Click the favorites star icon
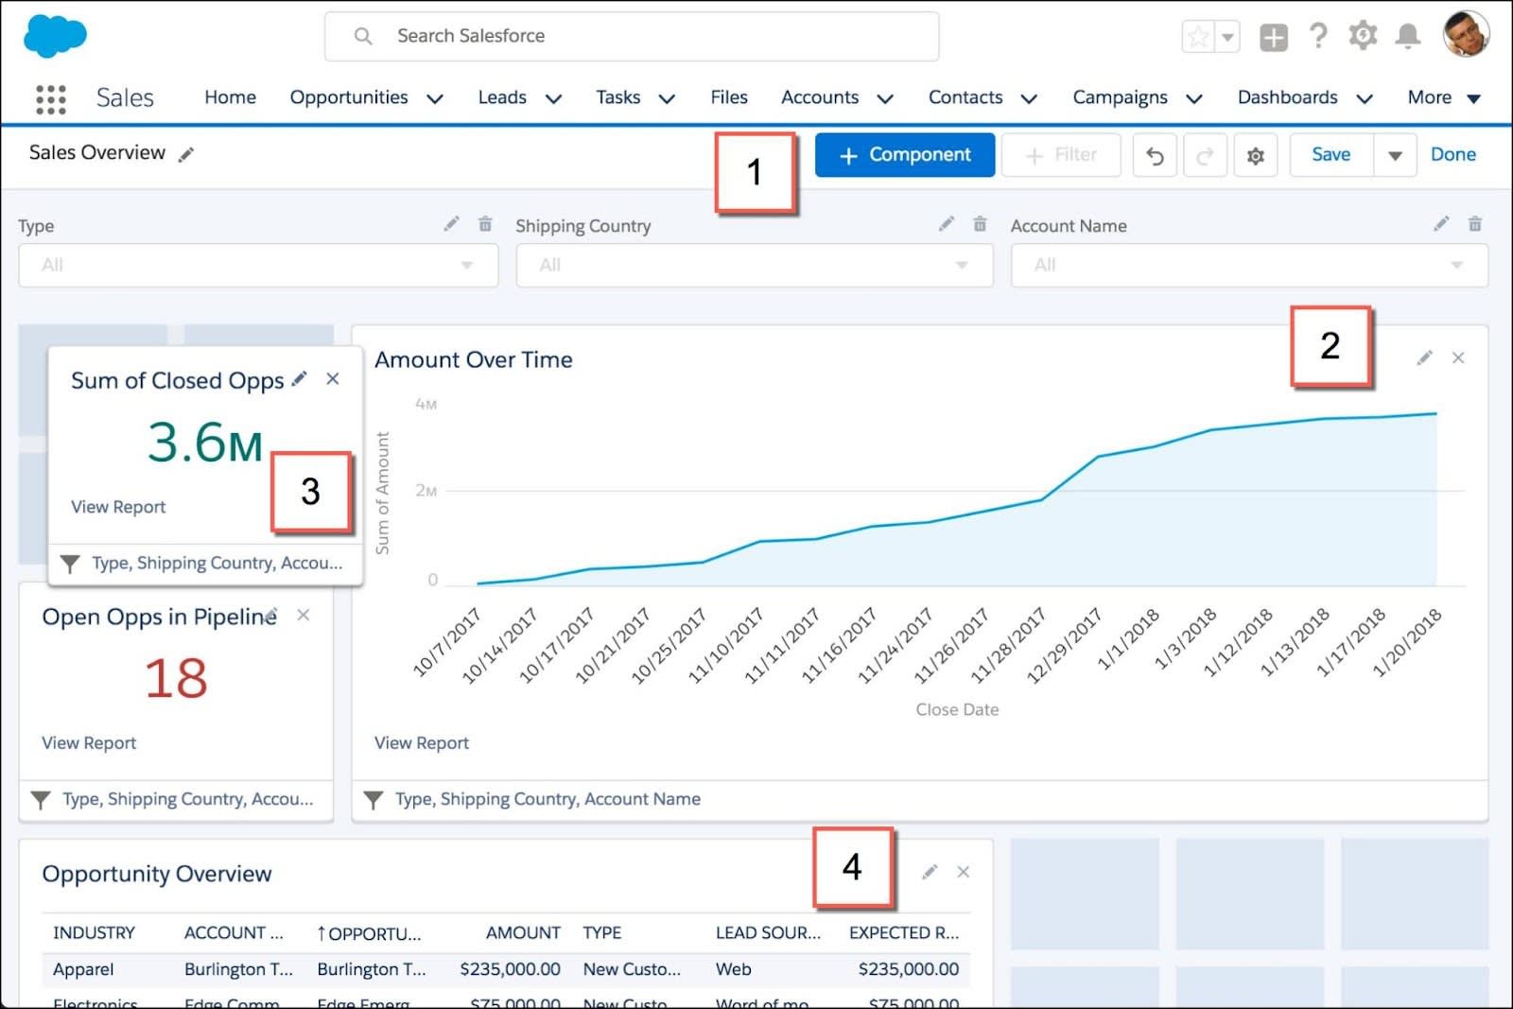This screenshot has height=1009, width=1513. click(x=1198, y=37)
